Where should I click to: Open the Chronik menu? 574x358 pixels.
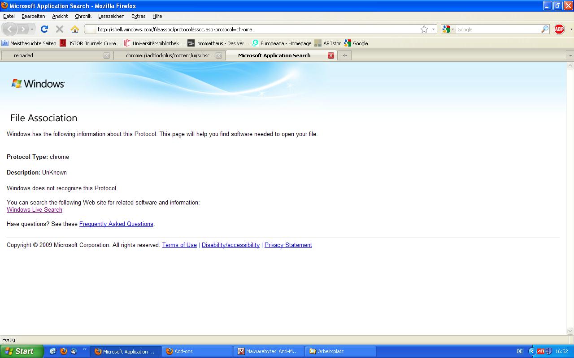click(83, 16)
